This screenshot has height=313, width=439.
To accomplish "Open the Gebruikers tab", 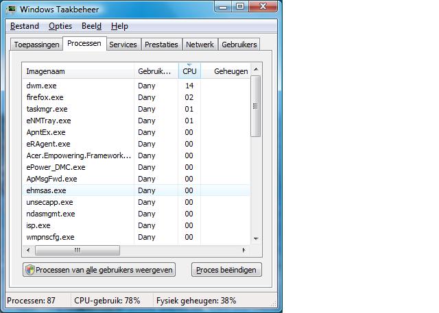I will point(239,45).
